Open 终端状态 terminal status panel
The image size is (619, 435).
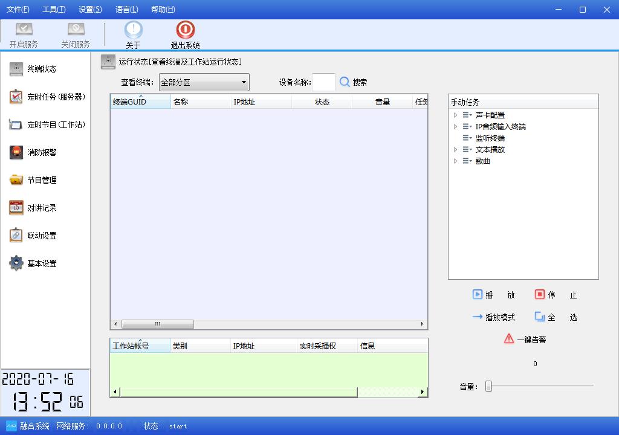tap(39, 69)
